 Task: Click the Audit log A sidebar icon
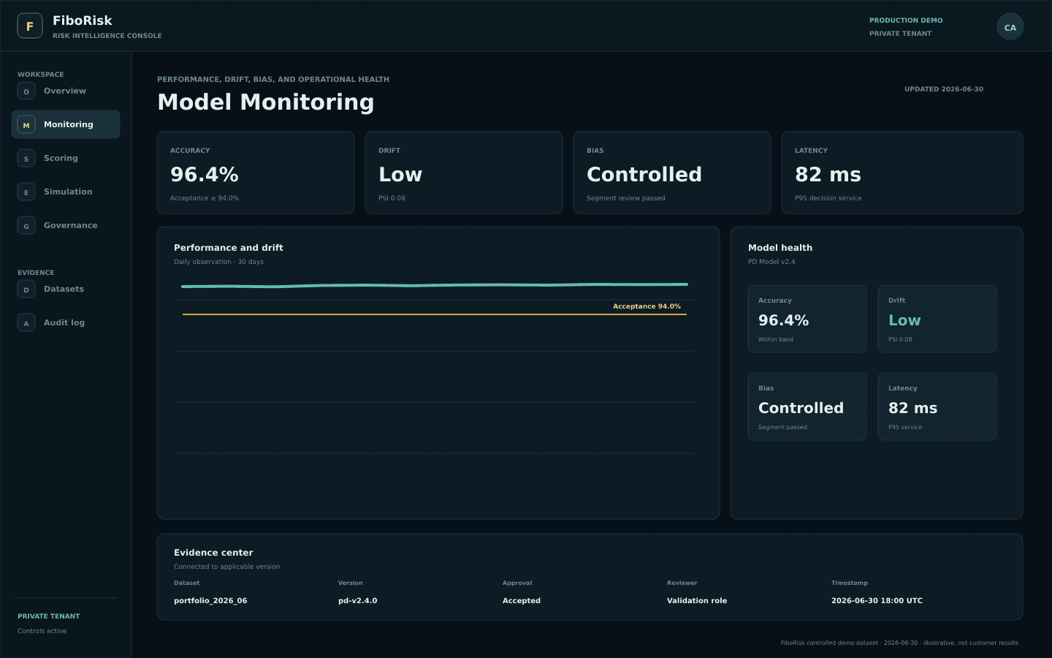click(x=26, y=323)
